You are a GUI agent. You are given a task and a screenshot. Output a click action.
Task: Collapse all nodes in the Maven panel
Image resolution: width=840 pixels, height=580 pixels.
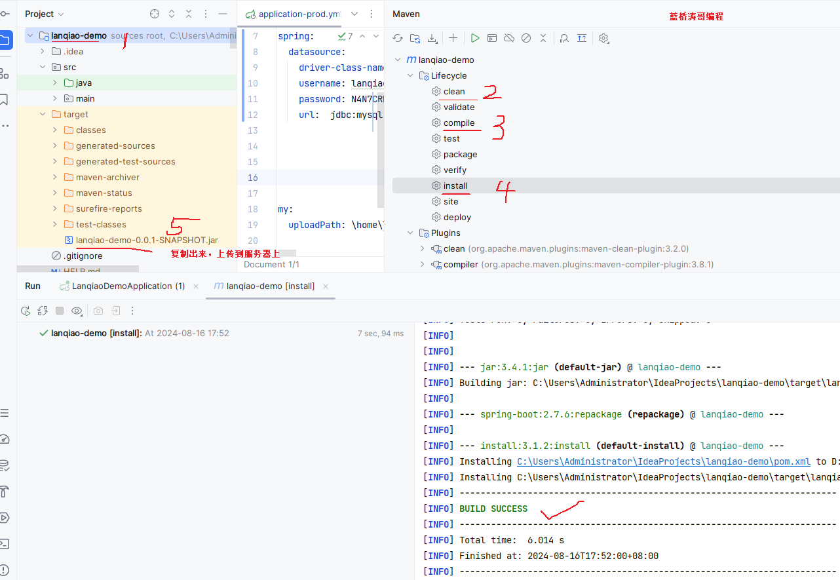point(543,38)
